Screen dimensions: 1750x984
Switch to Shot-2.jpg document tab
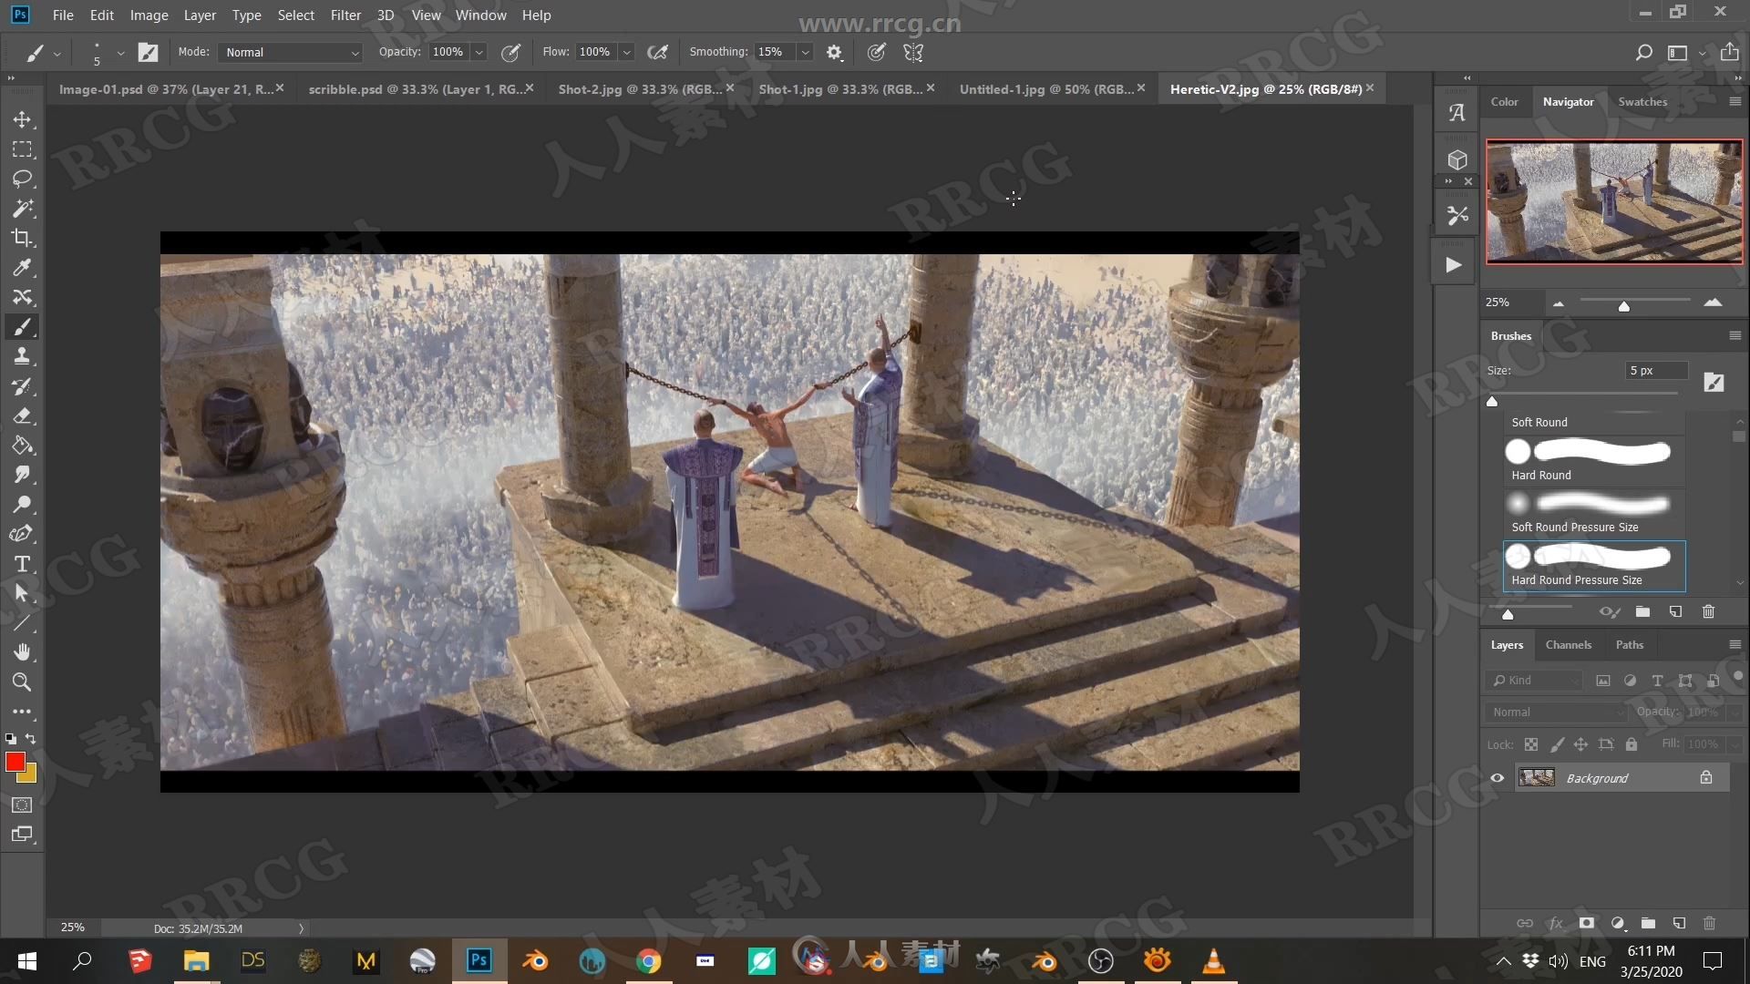point(640,88)
